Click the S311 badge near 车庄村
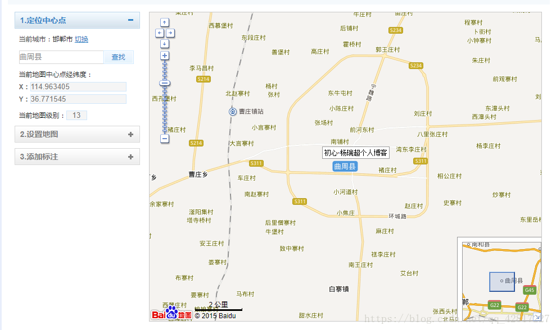This screenshot has height=330, width=556. pos(256,163)
